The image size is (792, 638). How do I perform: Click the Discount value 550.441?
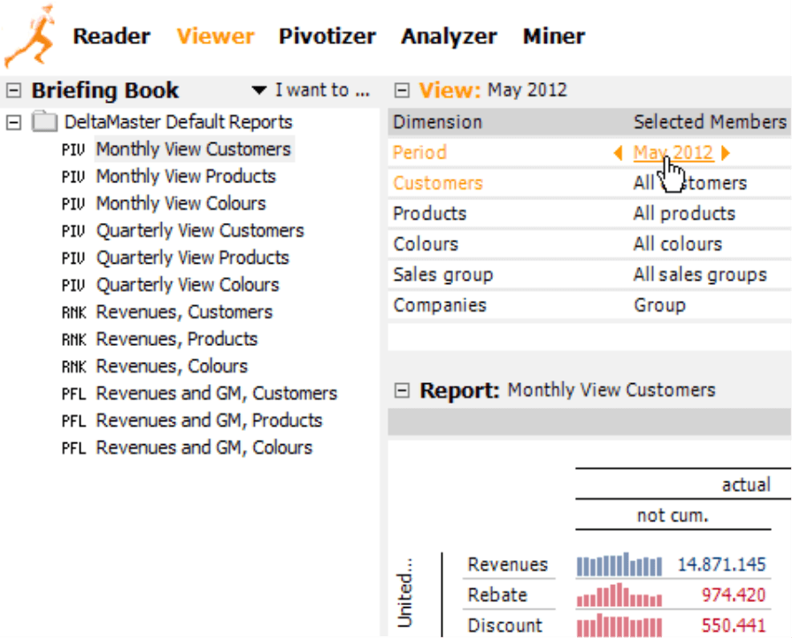734,626
